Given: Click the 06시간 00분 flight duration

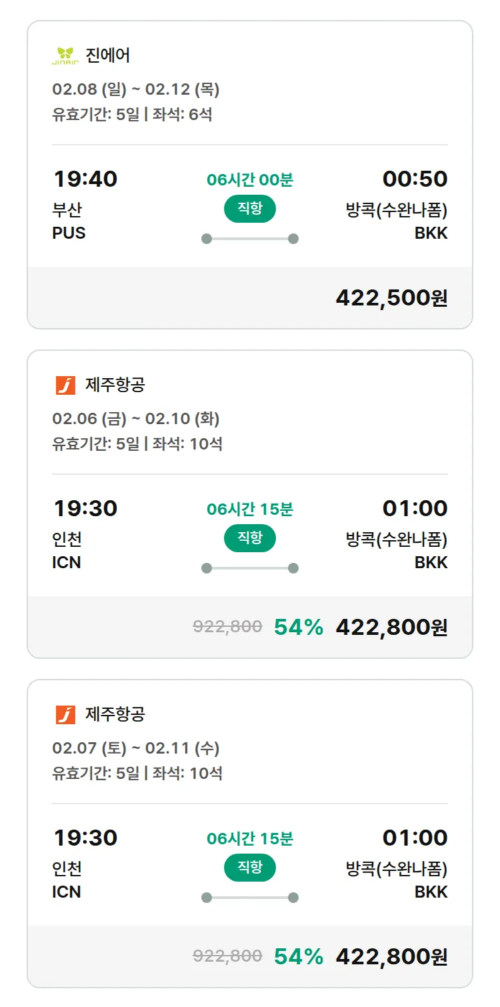Looking at the screenshot, I should [250, 179].
